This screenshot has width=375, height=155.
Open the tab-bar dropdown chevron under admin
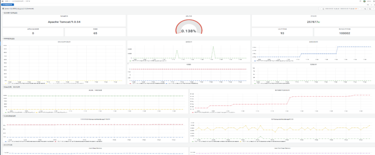coord(371,4)
